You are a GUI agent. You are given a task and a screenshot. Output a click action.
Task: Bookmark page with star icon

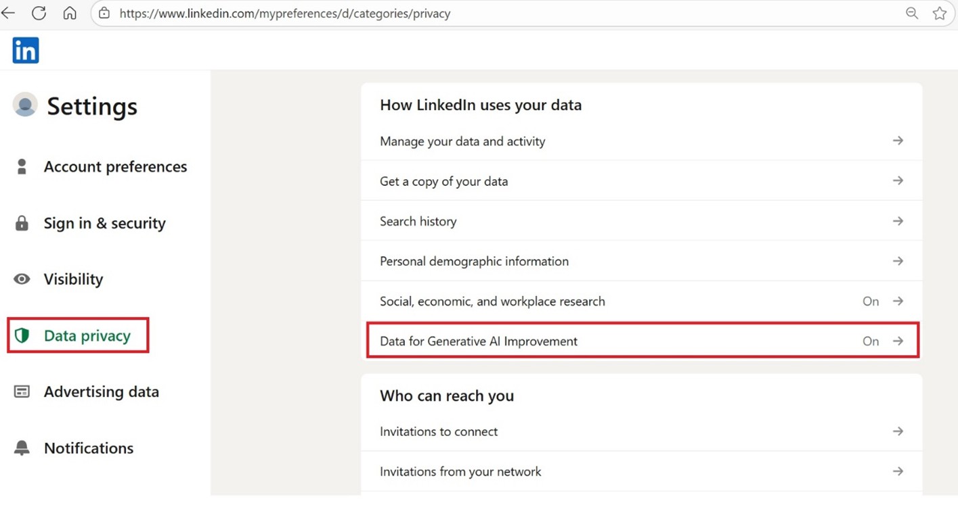pyautogui.click(x=939, y=14)
